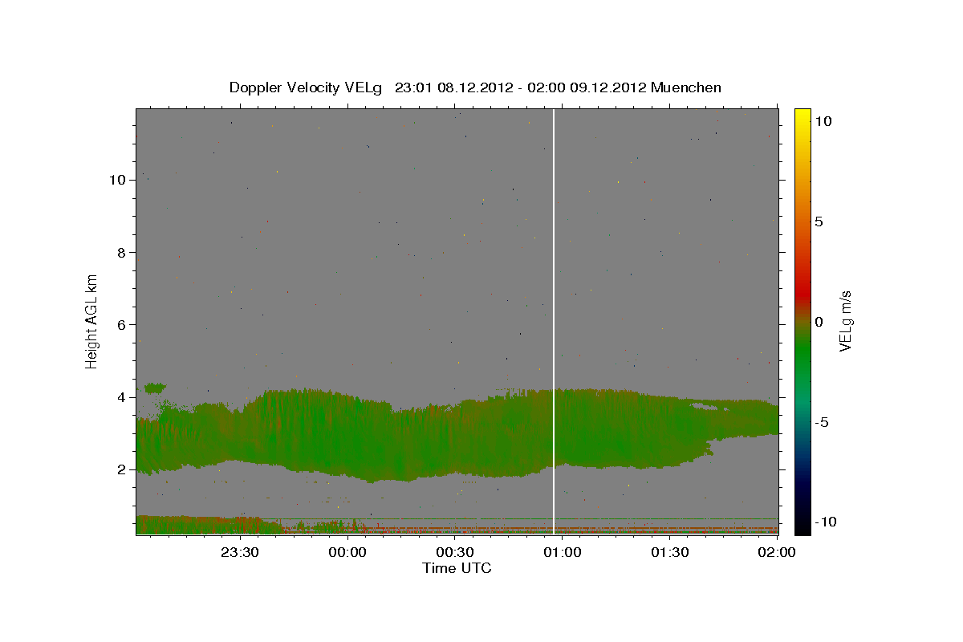
Task: Click the white vertical line in the plot
Action: 554,321
